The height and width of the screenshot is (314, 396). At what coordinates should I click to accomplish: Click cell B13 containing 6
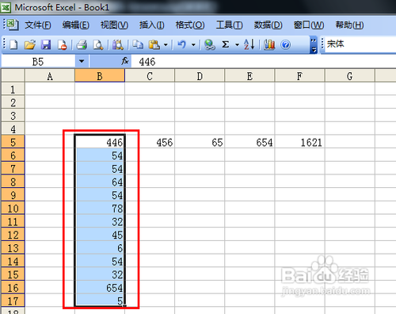(x=100, y=247)
